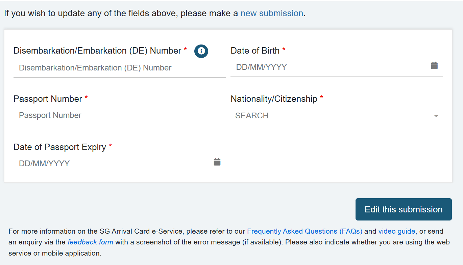Click the Date of Birth label

255,51
